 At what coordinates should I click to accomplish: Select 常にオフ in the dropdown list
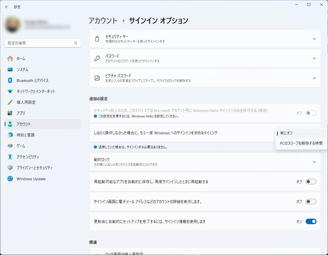(x=286, y=133)
